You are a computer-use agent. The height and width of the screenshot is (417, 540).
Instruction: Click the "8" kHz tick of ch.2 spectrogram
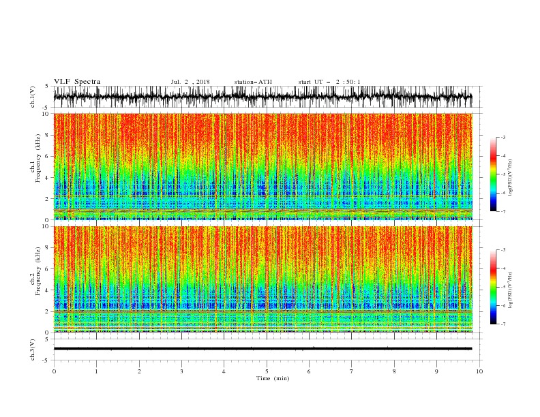point(48,248)
